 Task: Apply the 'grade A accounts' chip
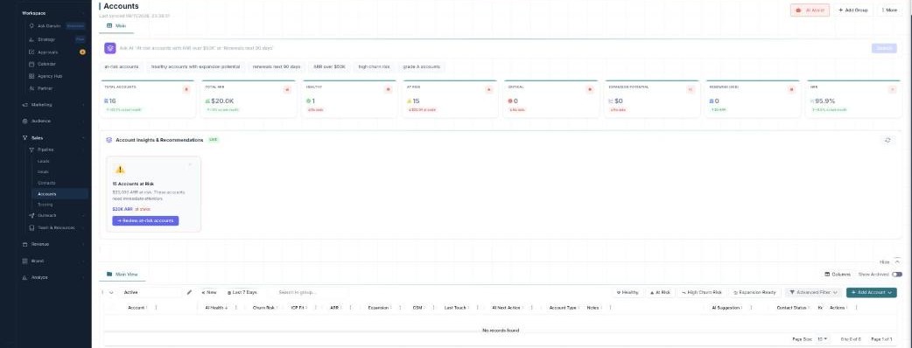point(422,66)
